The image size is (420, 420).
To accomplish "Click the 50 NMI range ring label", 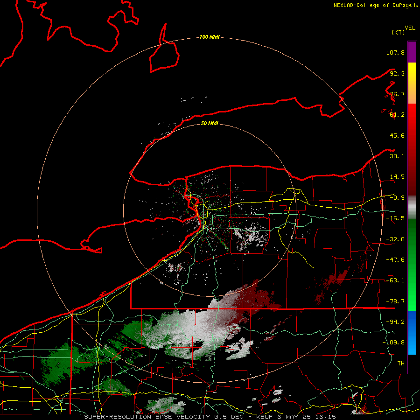I will tap(210, 123).
